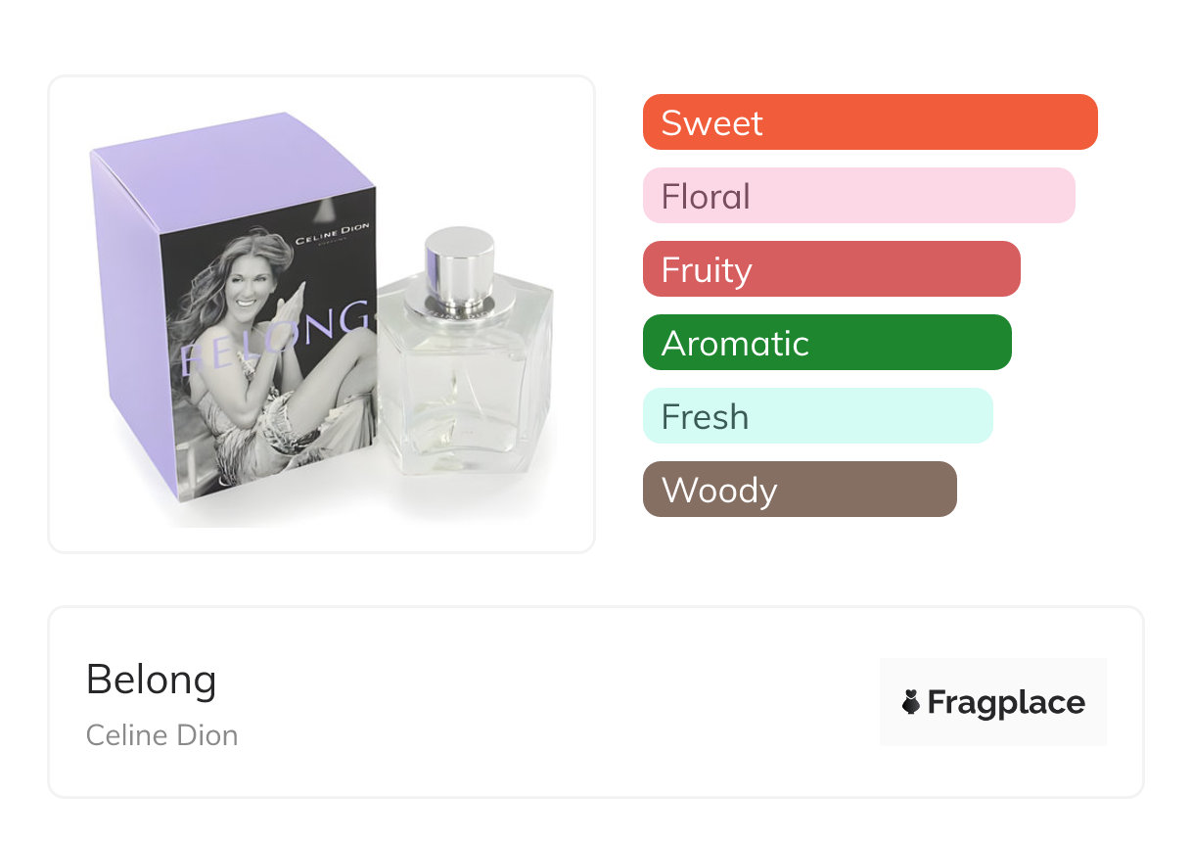Pick the brown Woody accord bar
The width and height of the screenshot is (1192, 846).
[x=799, y=490]
